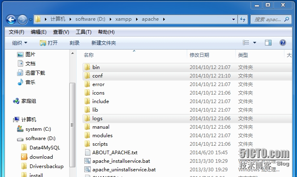
Task: Select the error folder icon
Action: click(87, 84)
